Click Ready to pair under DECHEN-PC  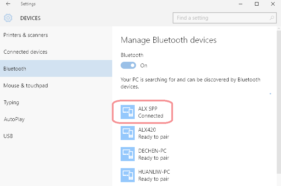[154, 158]
